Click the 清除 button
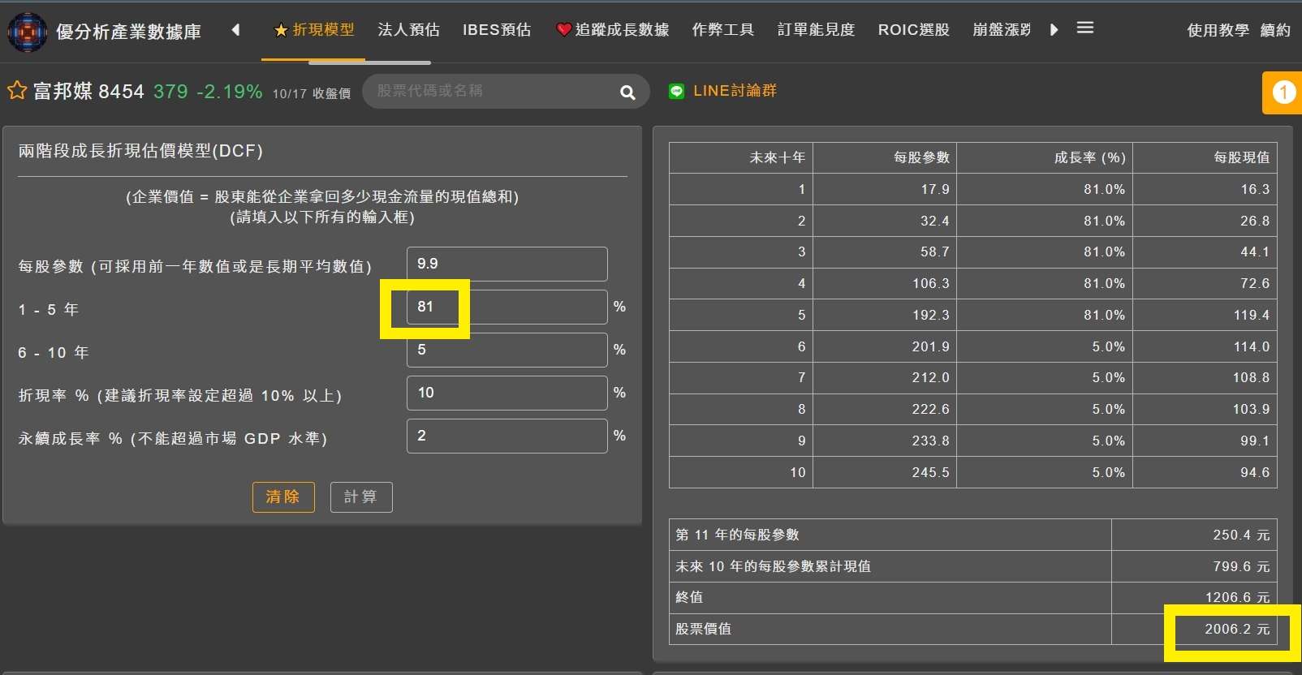 click(x=283, y=497)
